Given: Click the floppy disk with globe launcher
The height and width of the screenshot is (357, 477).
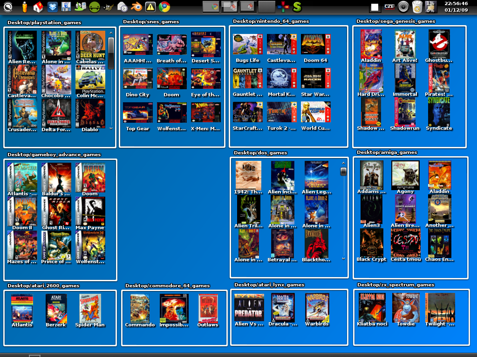Looking at the screenshot, I should [66, 7].
